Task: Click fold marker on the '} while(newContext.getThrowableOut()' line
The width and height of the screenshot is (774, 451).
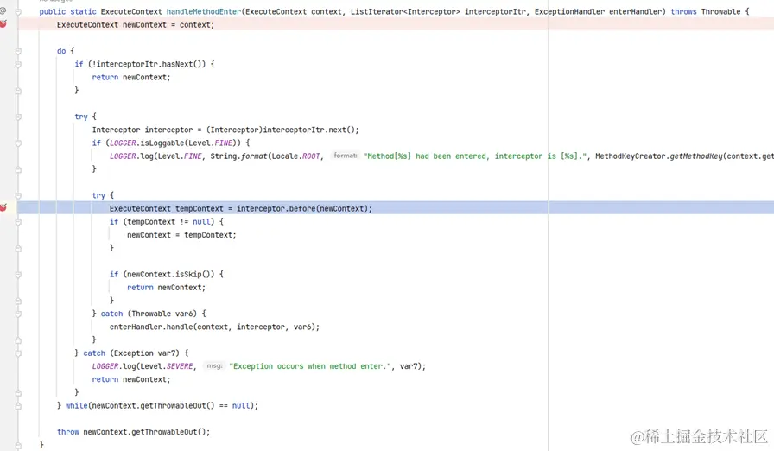Action: click(x=18, y=405)
